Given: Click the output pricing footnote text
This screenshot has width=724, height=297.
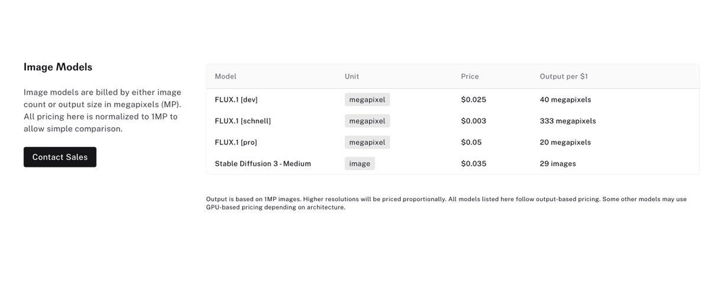Looking at the screenshot, I should click(446, 203).
